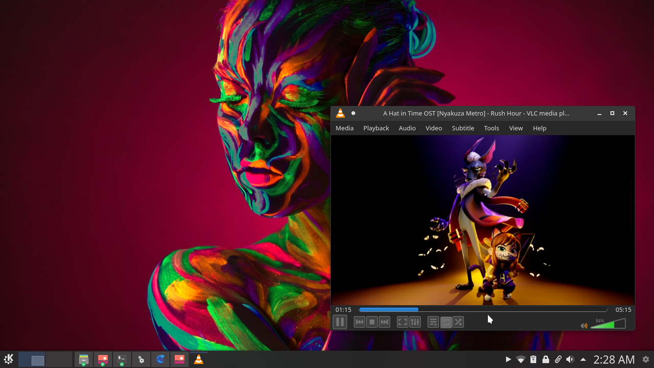
Task: Click the VLC cone icon in title bar
Action: (x=340, y=113)
